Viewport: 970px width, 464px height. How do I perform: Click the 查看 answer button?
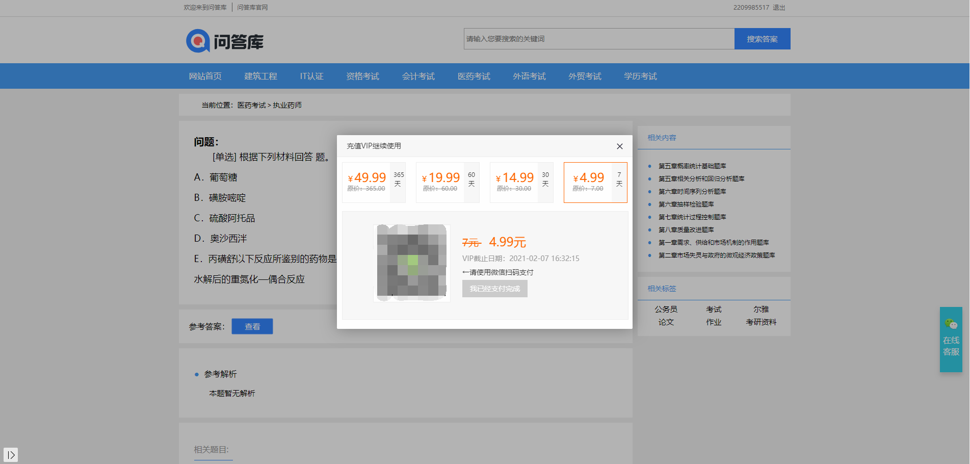pyautogui.click(x=252, y=326)
